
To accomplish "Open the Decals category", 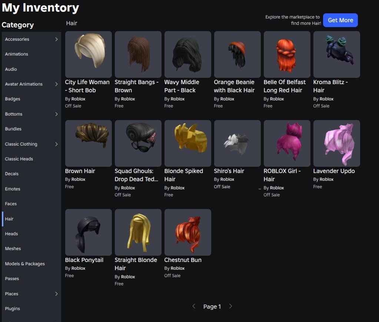I will 31,174.
